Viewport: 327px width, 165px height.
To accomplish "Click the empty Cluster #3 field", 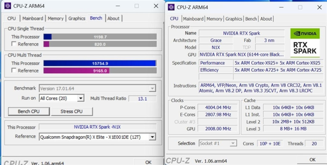I will click(217, 122).
